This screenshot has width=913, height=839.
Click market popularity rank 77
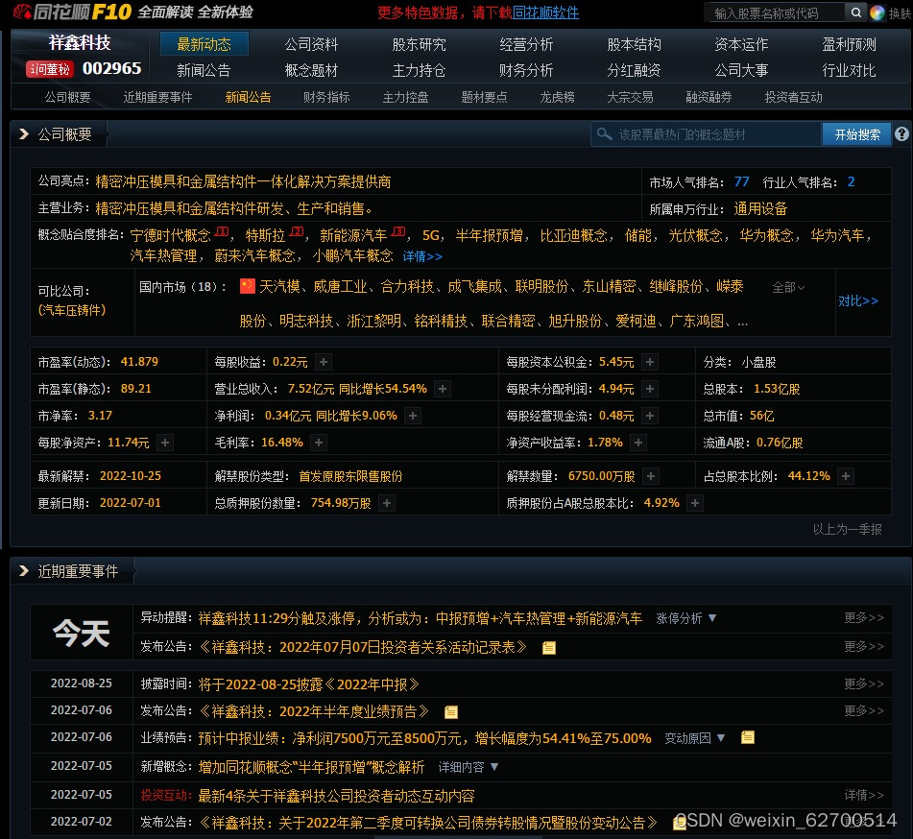pos(741,181)
